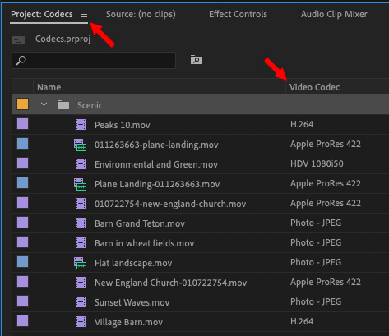Image resolution: width=389 pixels, height=336 pixels.
Task: Collapse the Scenic bin chevron
Action: click(44, 104)
